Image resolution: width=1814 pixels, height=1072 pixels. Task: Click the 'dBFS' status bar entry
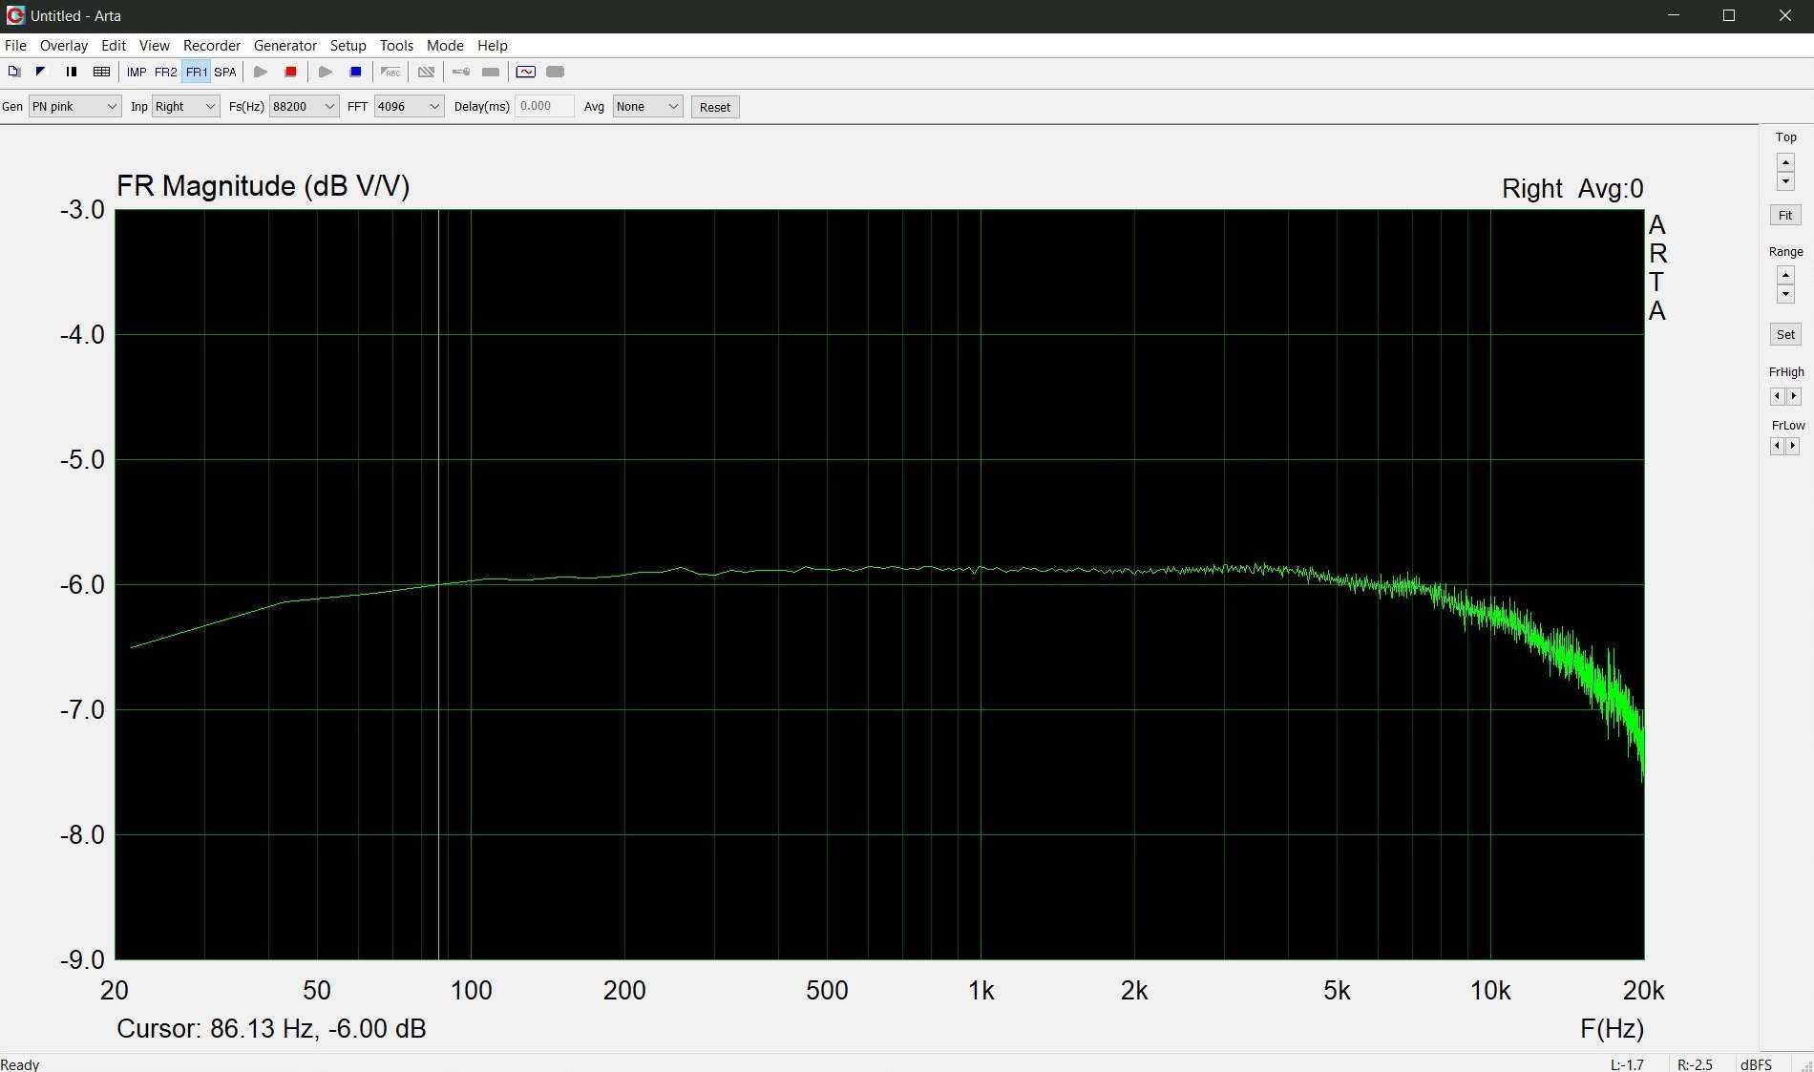tap(1756, 1064)
